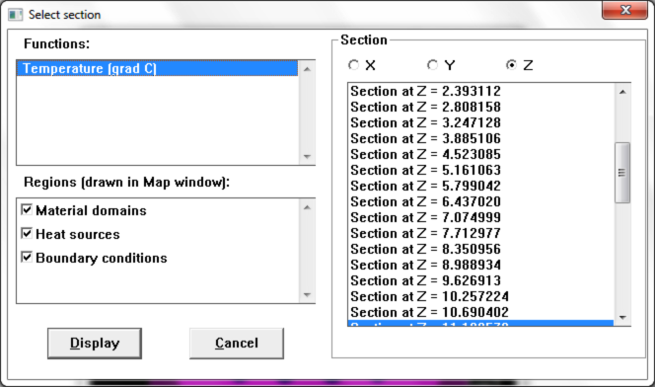Select the Z section radio button

511,65
